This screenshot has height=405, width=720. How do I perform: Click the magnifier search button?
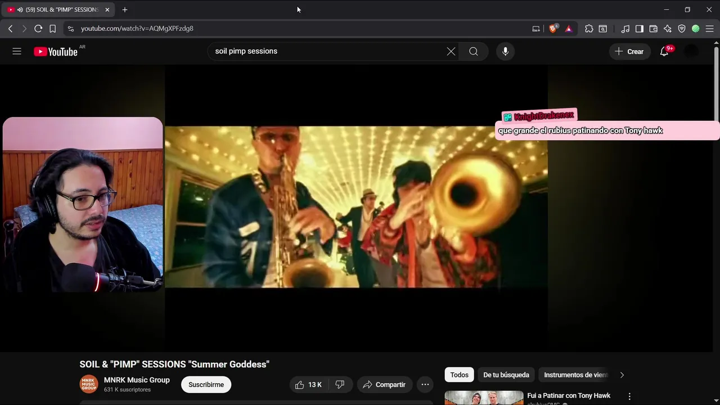(x=474, y=51)
